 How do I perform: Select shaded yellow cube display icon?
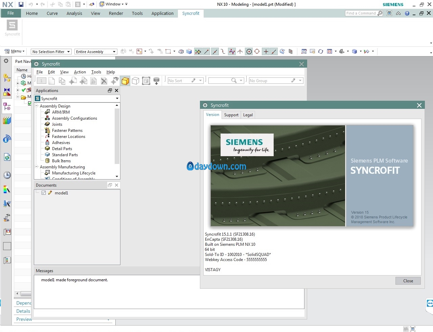[x=125, y=81]
